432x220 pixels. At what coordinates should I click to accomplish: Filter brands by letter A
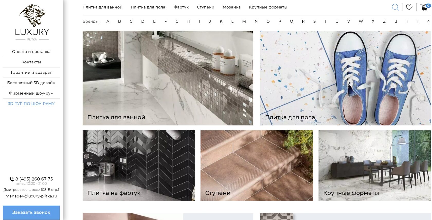(x=108, y=21)
